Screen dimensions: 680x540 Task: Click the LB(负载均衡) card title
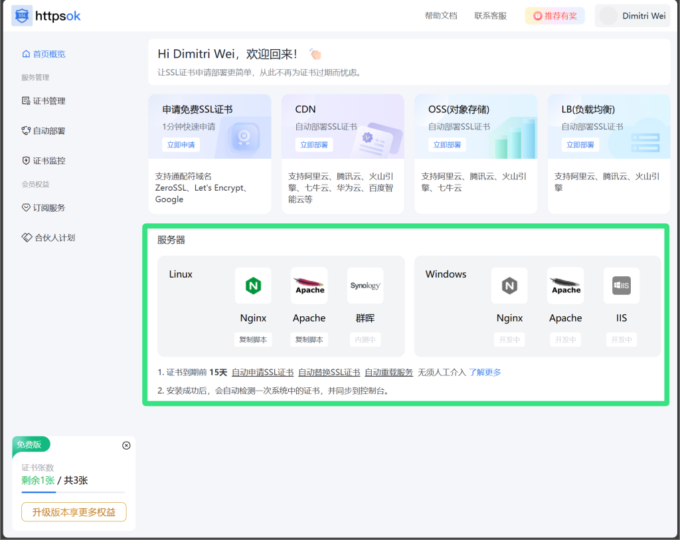click(588, 110)
